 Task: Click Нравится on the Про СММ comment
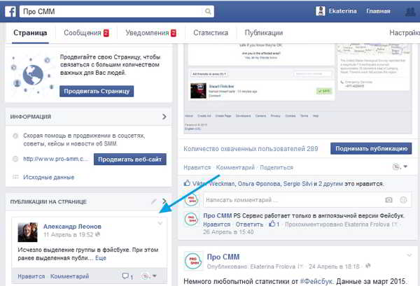click(x=217, y=224)
